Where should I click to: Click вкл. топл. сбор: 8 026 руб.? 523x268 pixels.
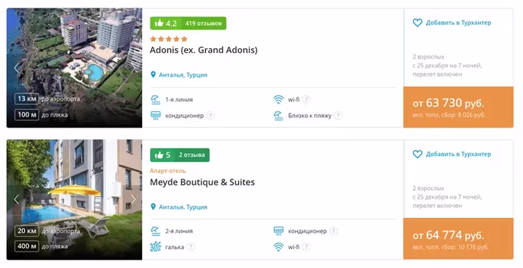coord(449,115)
